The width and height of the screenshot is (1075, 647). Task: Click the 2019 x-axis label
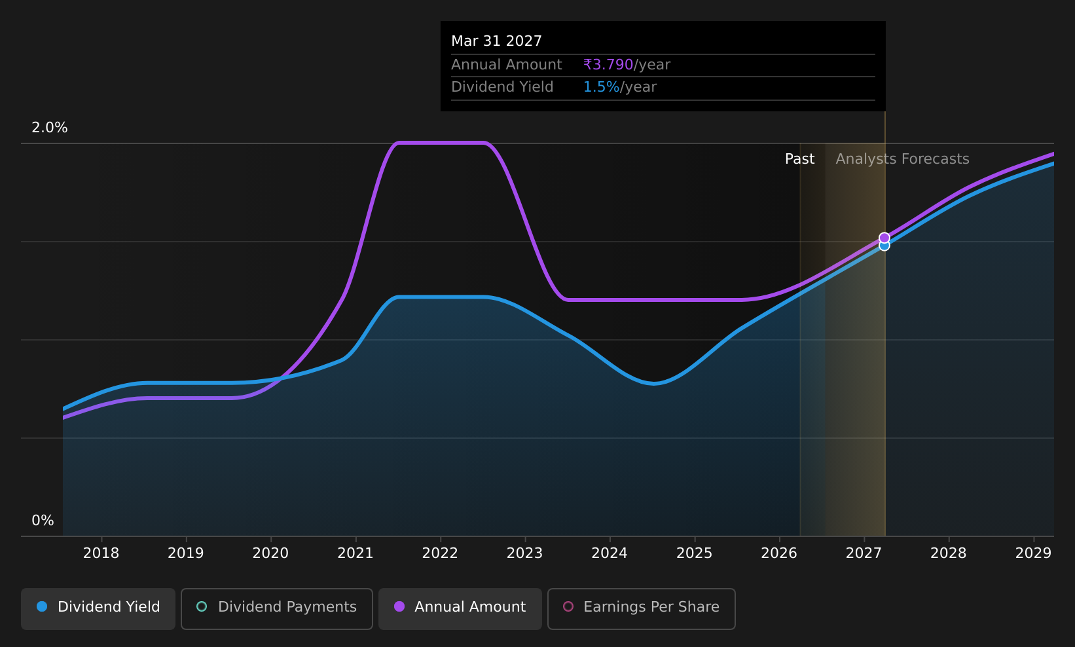click(x=186, y=553)
